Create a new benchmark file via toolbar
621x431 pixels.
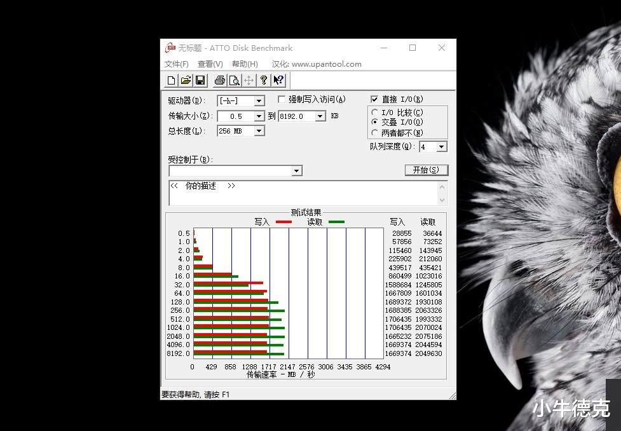172,80
